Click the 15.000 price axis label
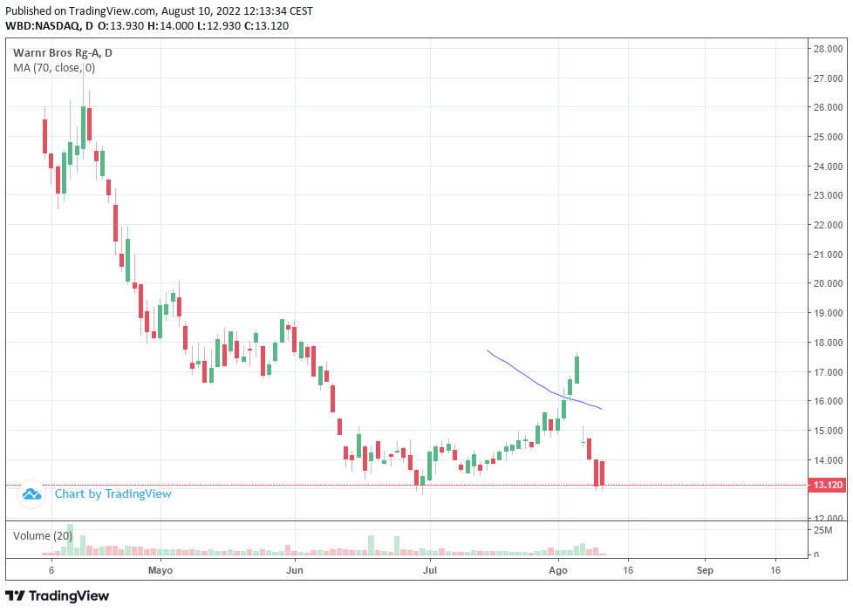 [828, 431]
